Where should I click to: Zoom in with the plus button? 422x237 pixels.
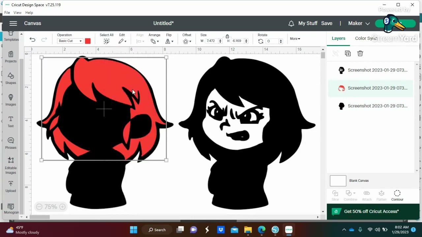[62, 207]
